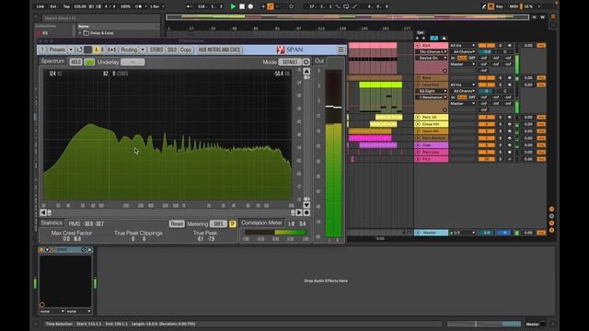
Task: Click the diamond reset-zoom icon under spectrum
Action: (306, 212)
